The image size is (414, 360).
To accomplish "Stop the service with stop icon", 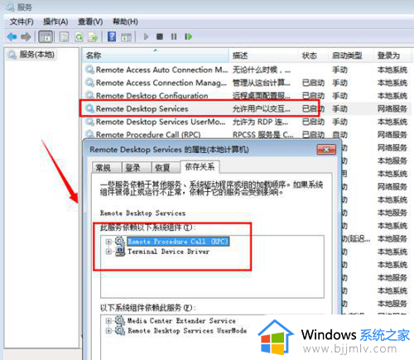I will tap(160, 36).
